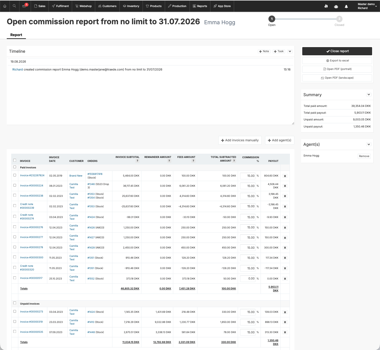Viewport: 380px width, 350px height.
Task: Remove agent Emma Hogg
Action: (x=364, y=156)
